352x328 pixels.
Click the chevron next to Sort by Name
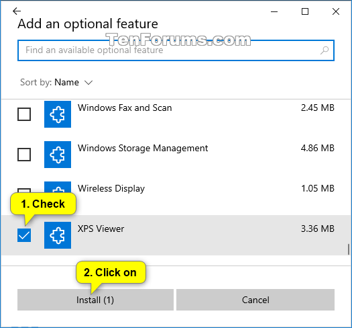pos(89,83)
